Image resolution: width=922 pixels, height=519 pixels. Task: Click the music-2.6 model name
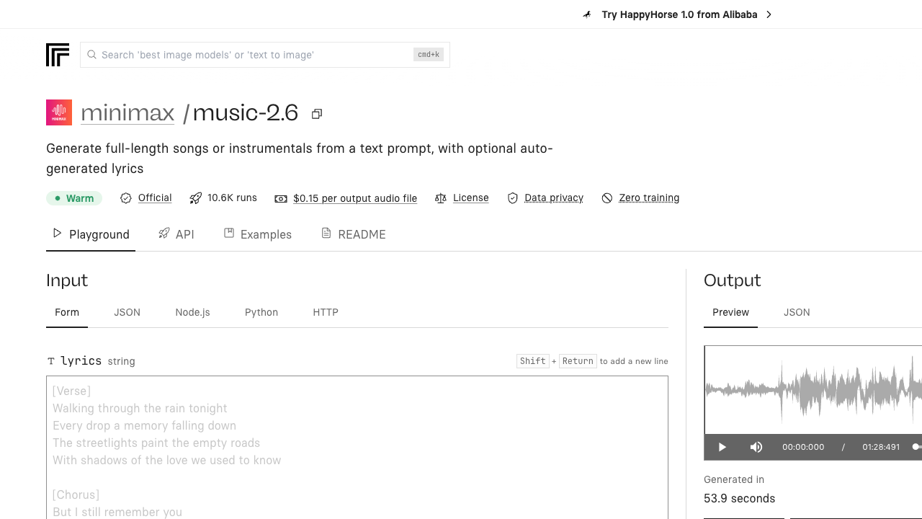(246, 112)
